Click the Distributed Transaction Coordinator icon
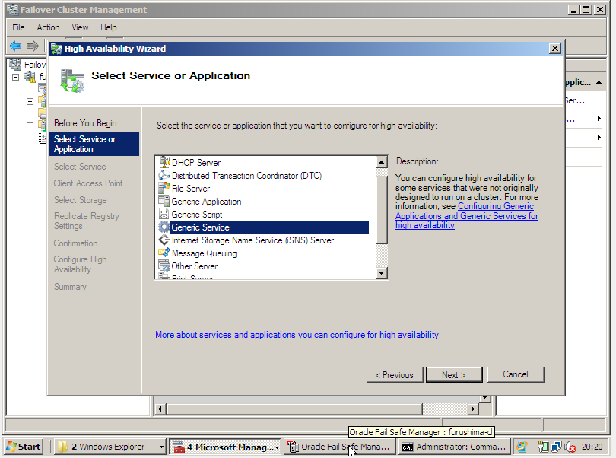The width and height of the screenshot is (616, 458). click(164, 175)
